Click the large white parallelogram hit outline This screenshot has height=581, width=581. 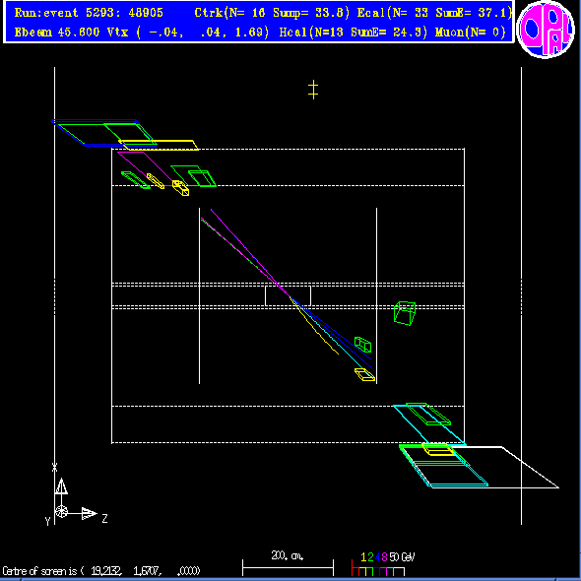pos(492,467)
